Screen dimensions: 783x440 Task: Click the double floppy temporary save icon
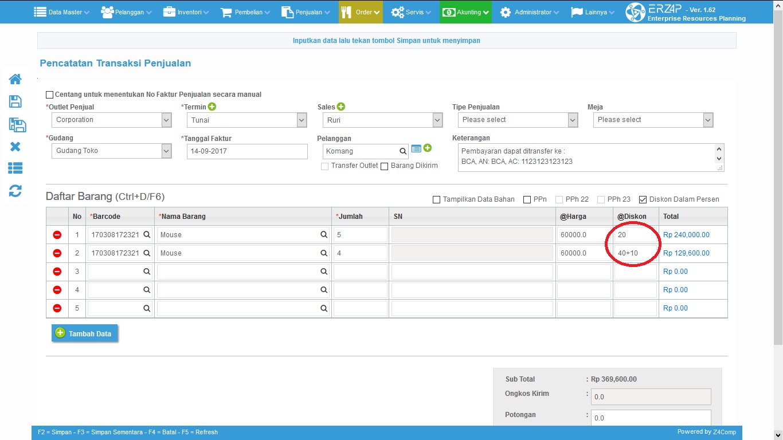click(17, 125)
